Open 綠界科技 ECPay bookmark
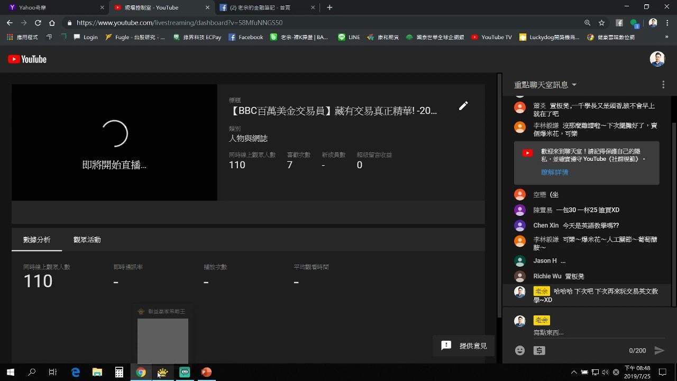 click(x=197, y=37)
